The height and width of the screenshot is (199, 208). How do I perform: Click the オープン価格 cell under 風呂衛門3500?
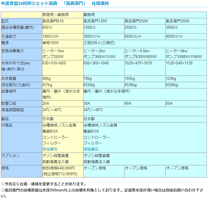[x=186, y=171]
